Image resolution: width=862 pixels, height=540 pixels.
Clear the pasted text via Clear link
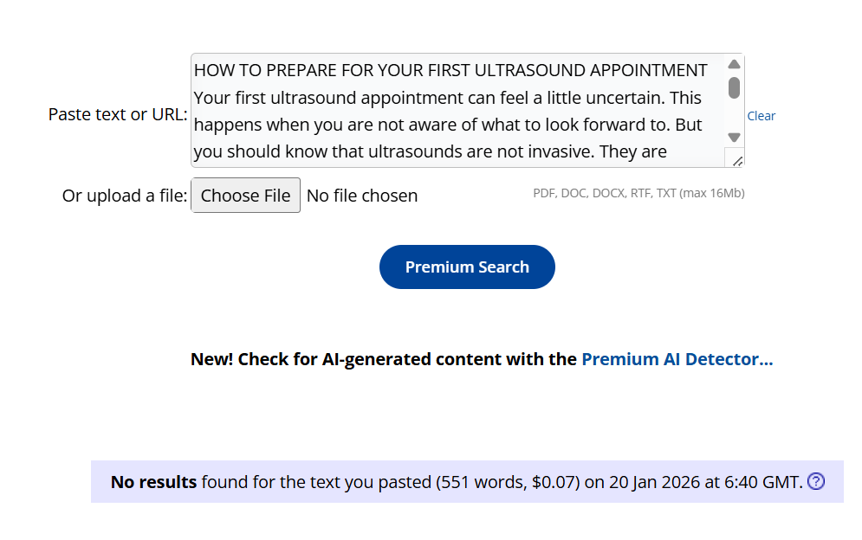(x=761, y=116)
